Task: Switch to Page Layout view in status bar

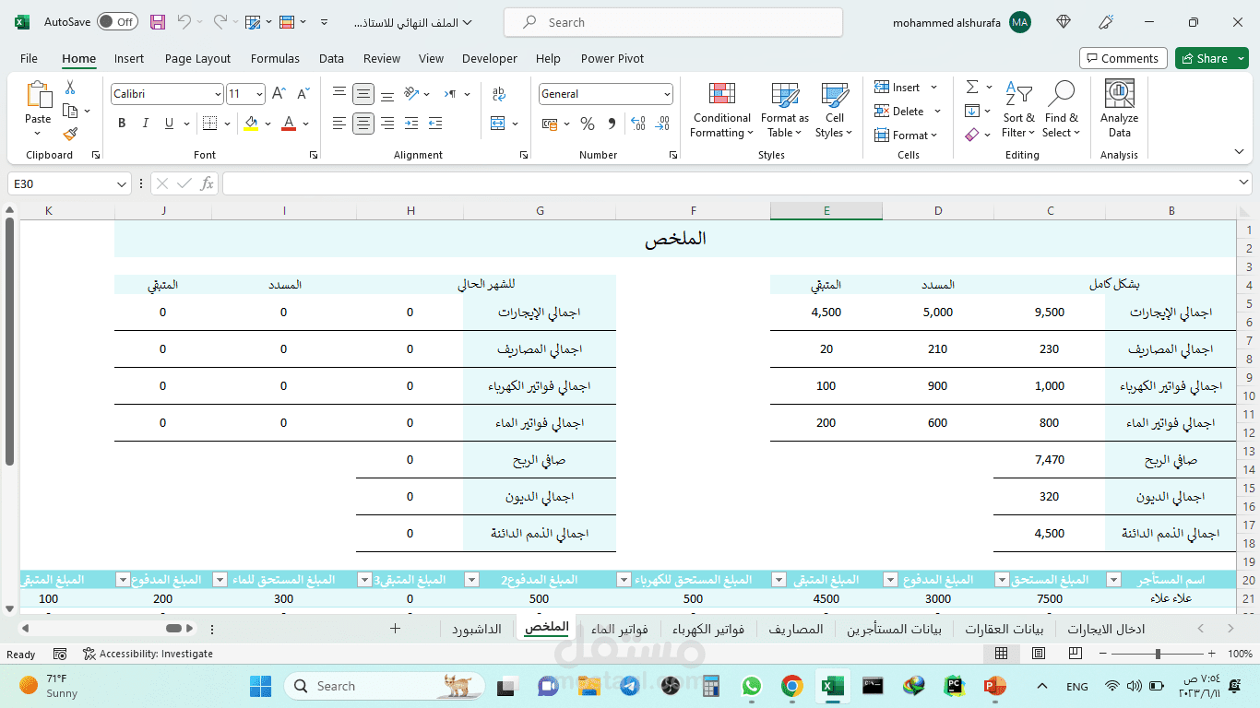Action: pyautogui.click(x=1039, y=654)
